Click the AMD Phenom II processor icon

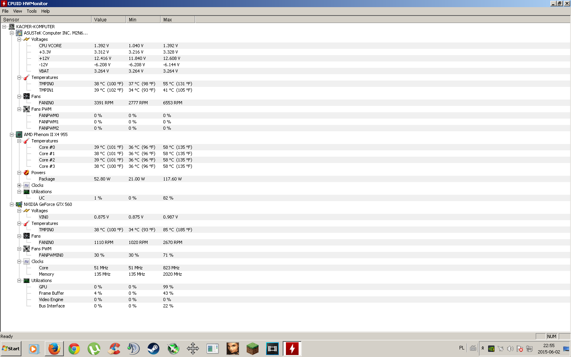(x=19, y=134)
